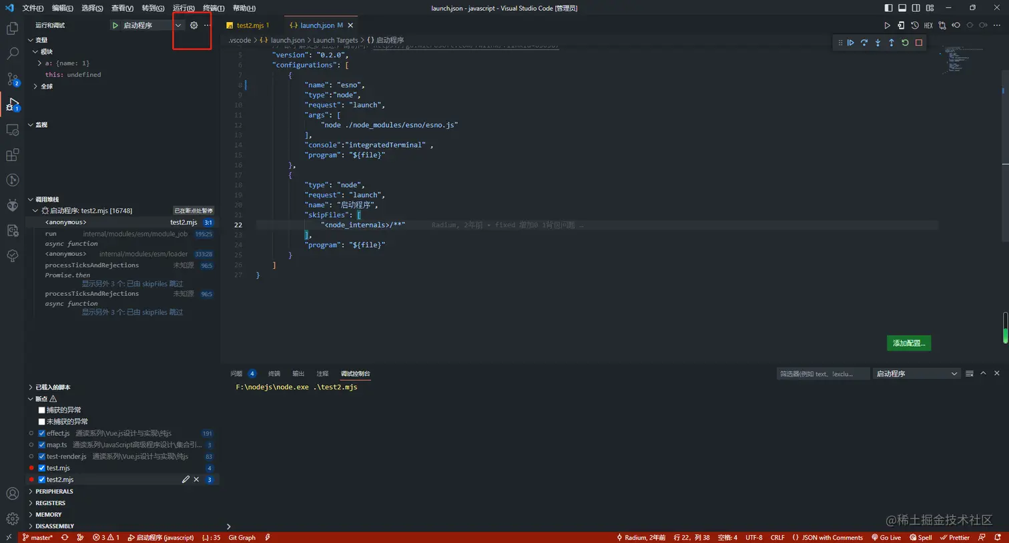1009x543 pixels.
Task: Click master branch in status bar
Action: (37, 538)
